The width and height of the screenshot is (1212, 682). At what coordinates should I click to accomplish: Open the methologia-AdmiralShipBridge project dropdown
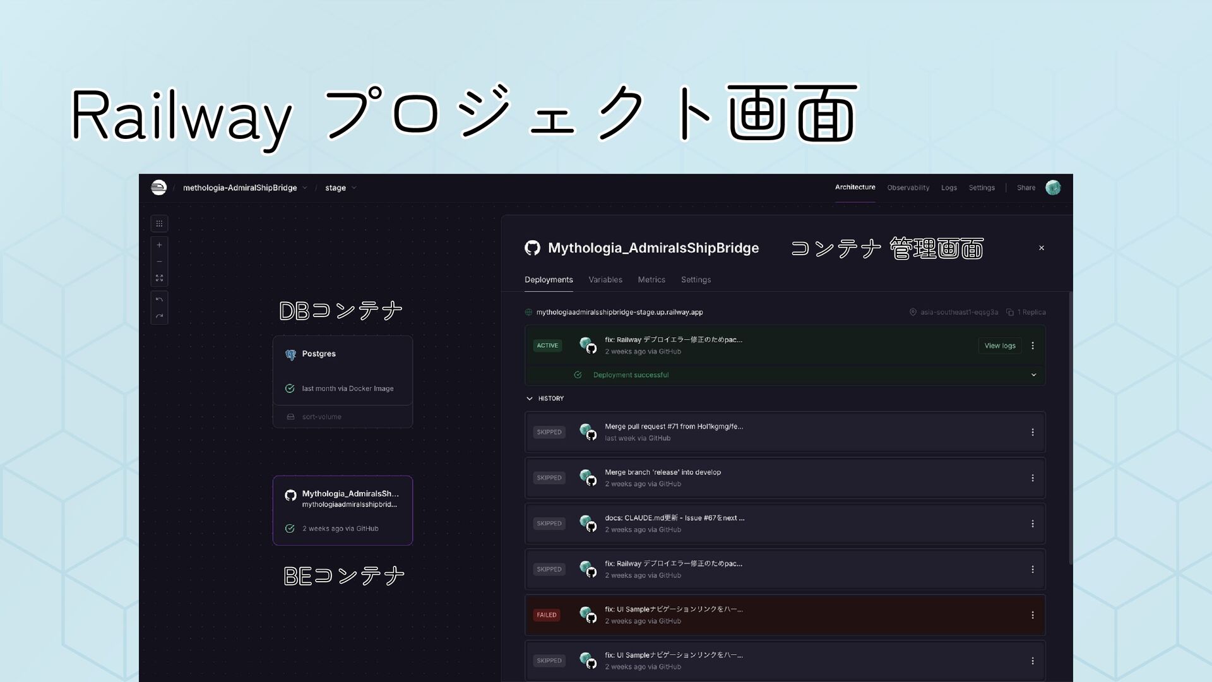(x=245, y=188)
